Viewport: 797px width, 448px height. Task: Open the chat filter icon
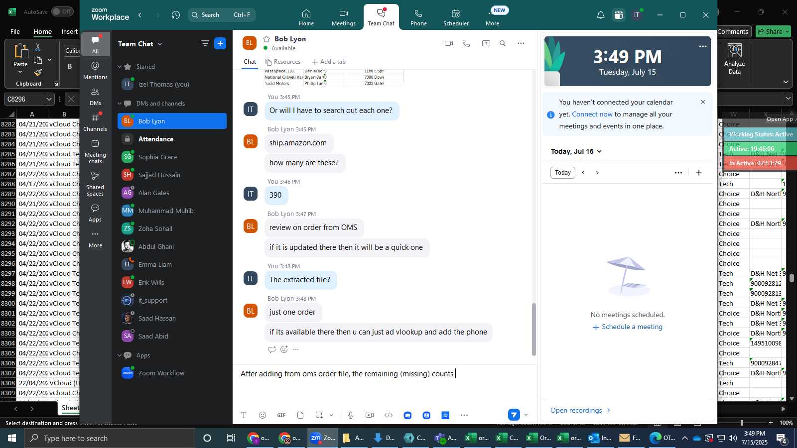[x=205, y=43]
